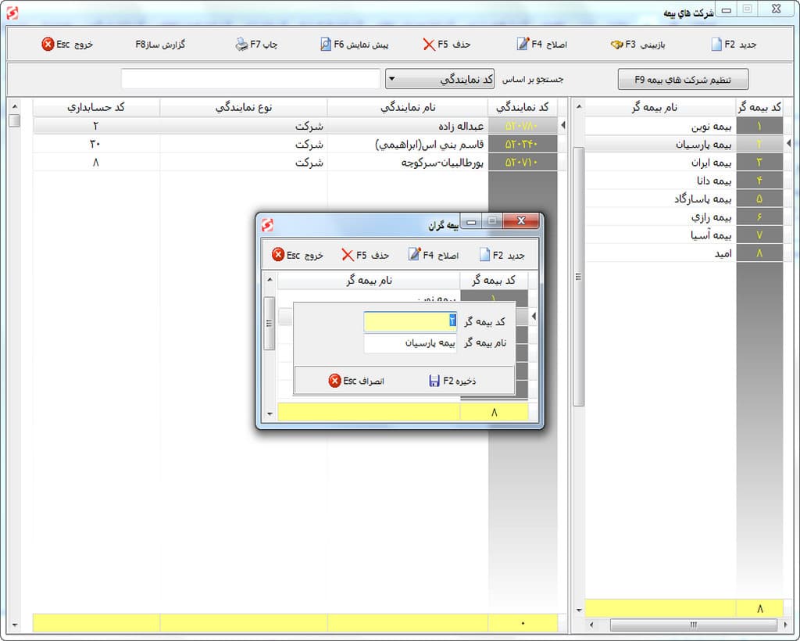Click خروج Esc exit icon in main toolbar

pyautogui.click(x=48, y=45)
